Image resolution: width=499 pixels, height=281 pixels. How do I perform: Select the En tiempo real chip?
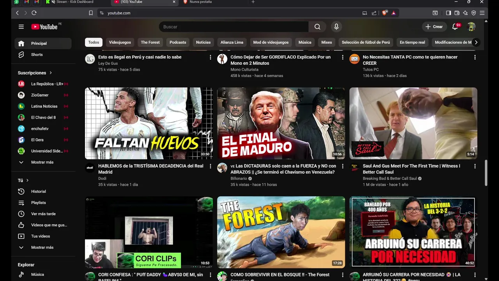[412, 42]
